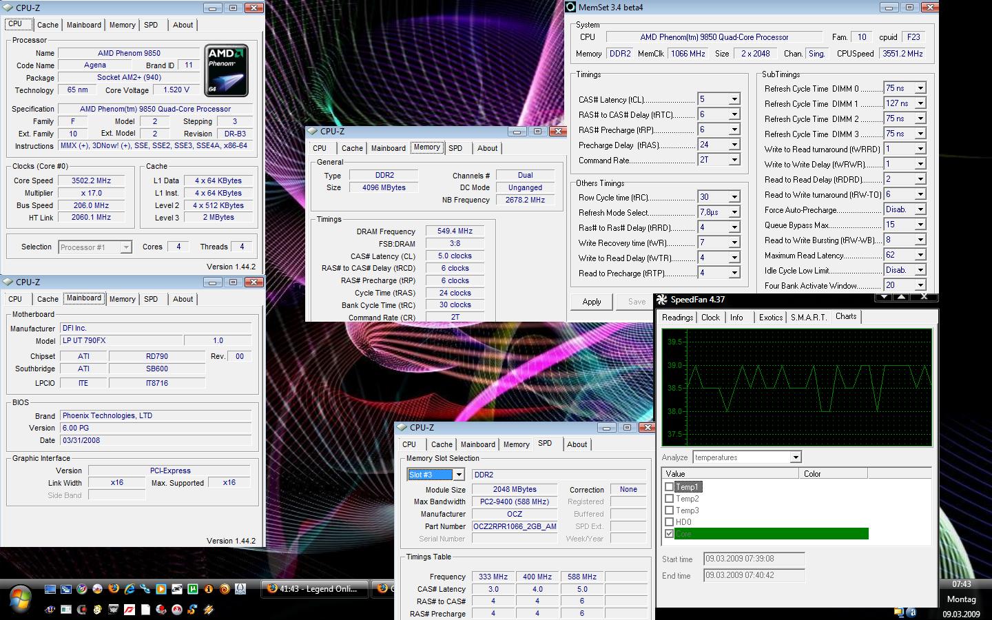992x620 pixels.
Task: Open the Cache tab in top CPU-Z
Action: point(48,25)
